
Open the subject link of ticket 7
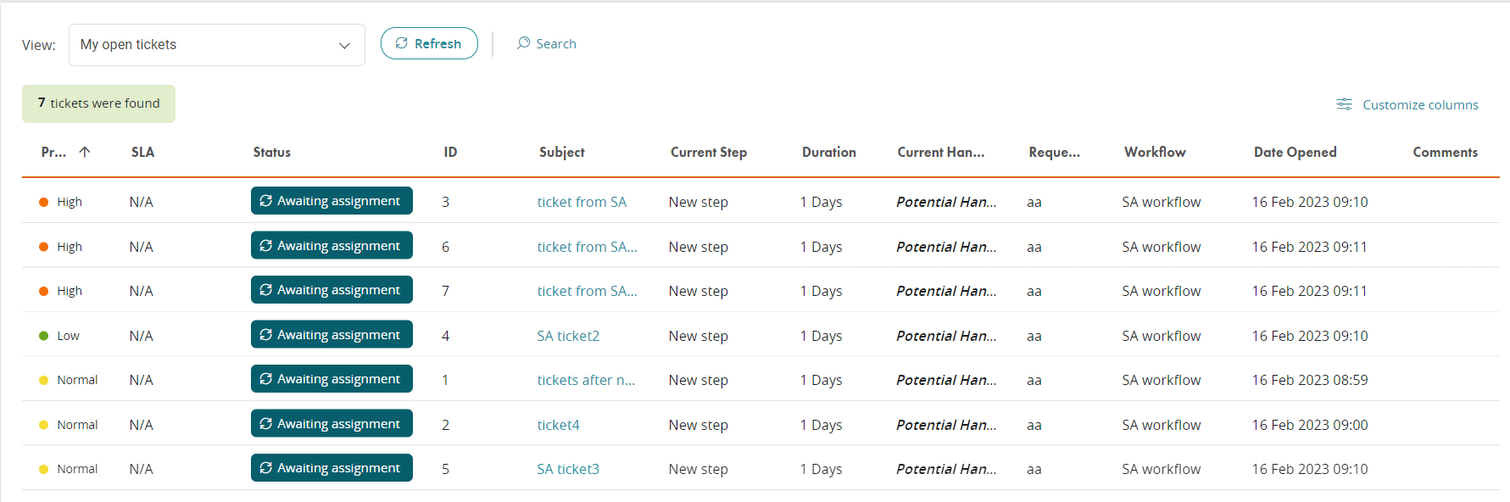tap(587, 291)
